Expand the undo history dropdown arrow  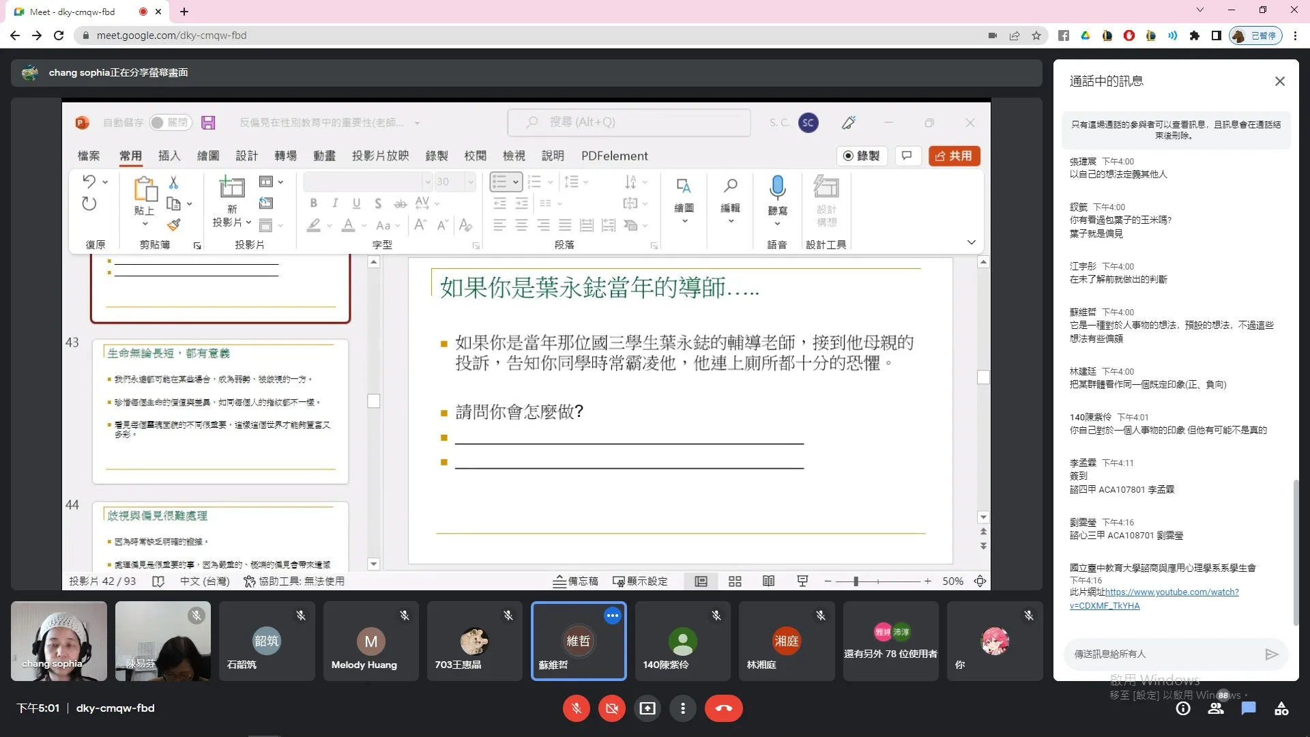[x=105, y=182]
